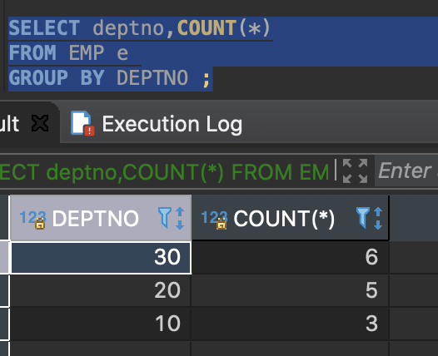
Task: Click EMP table name in editor
Action: [87, 52]
